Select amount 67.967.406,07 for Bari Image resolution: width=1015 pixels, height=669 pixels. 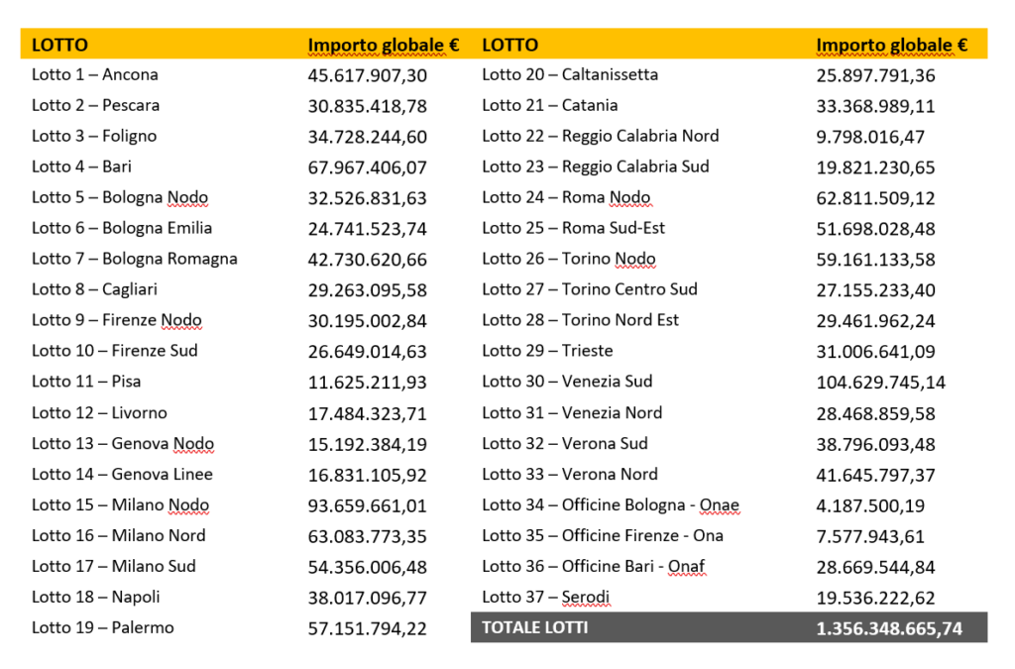(367, 167)
